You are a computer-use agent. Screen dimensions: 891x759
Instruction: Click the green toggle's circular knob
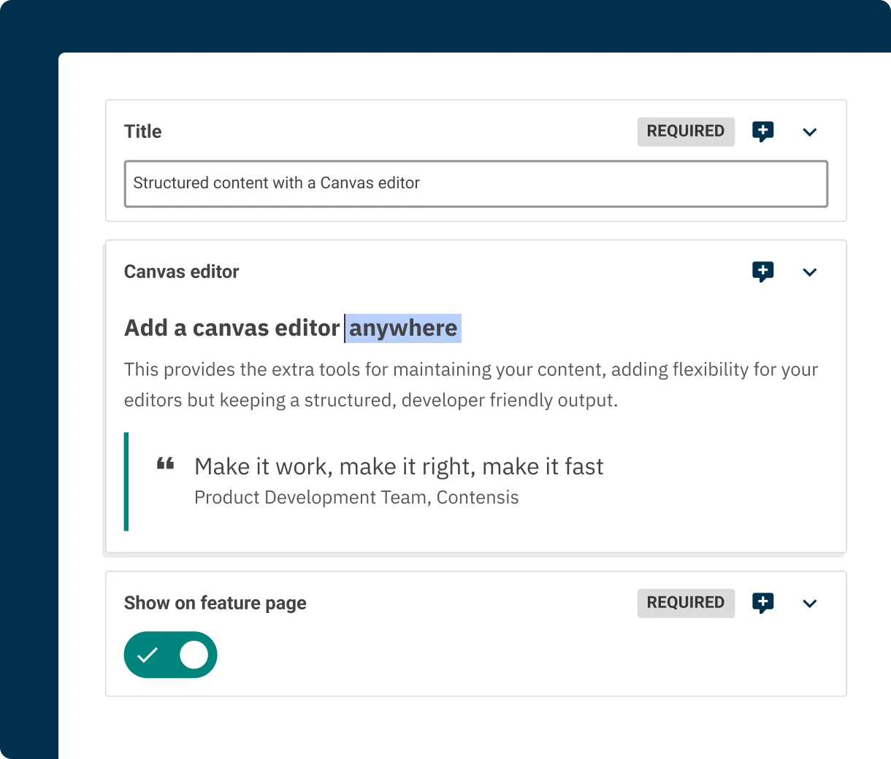coord(194,655)
